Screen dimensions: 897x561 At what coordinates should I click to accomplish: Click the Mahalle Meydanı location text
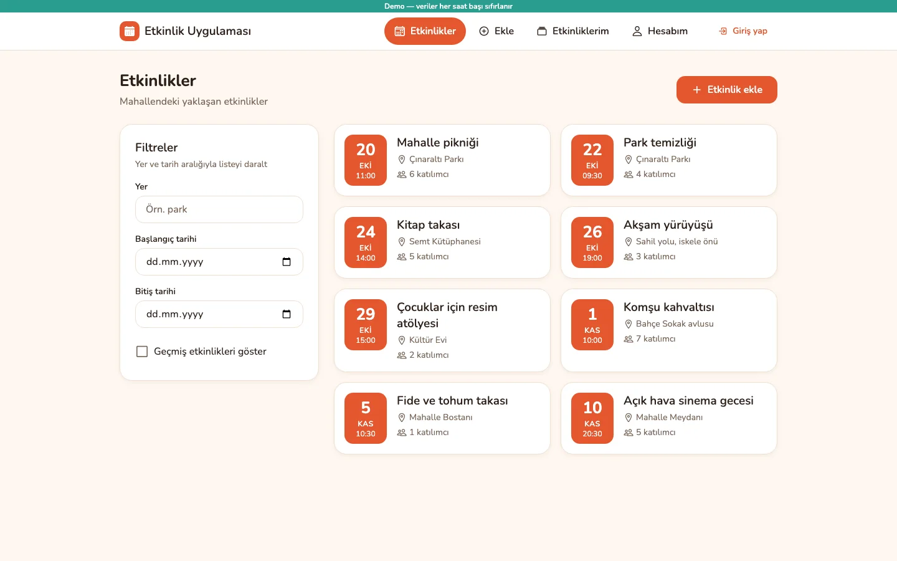pyautogui.click(x=669, y=418)
